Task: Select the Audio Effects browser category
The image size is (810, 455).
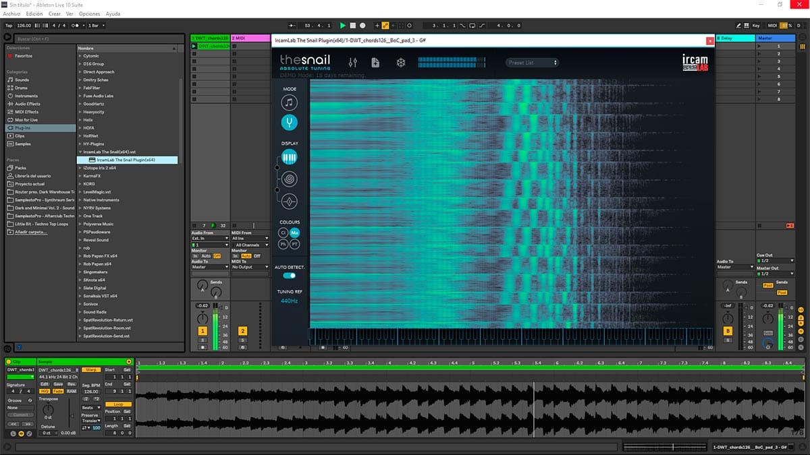Action: coord(28,104)
